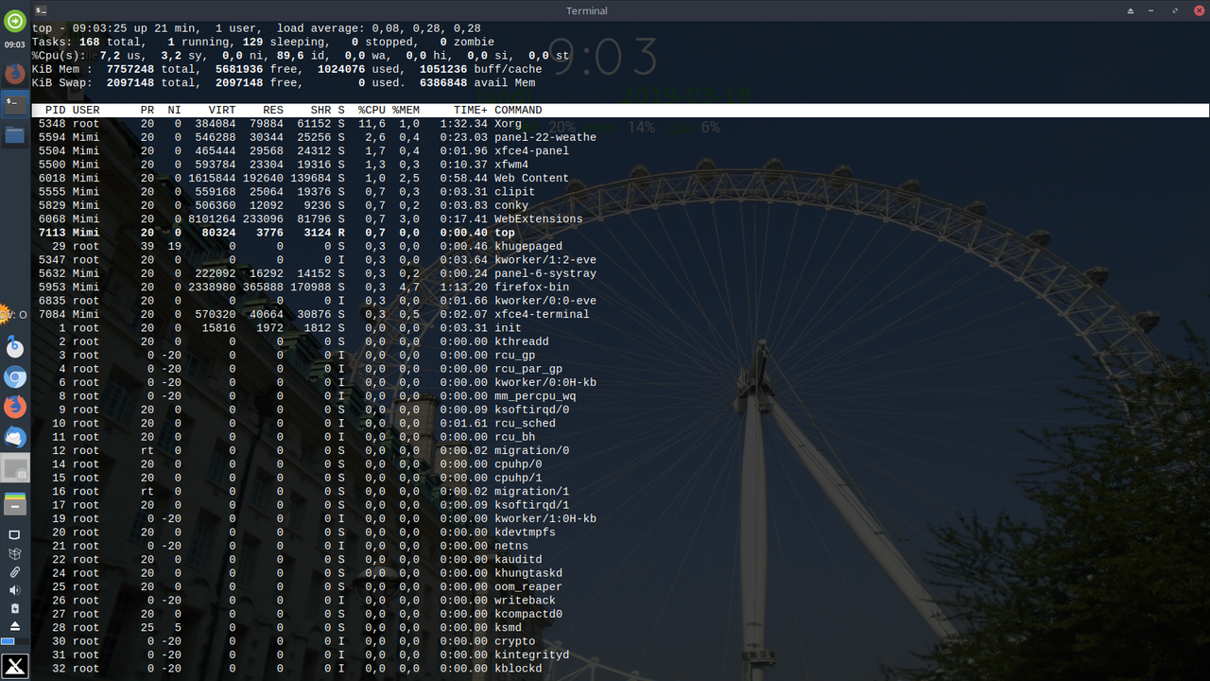Click the display tray icon
The width and height of the screenshot is (1210, 681).
(x=14, y=535)
